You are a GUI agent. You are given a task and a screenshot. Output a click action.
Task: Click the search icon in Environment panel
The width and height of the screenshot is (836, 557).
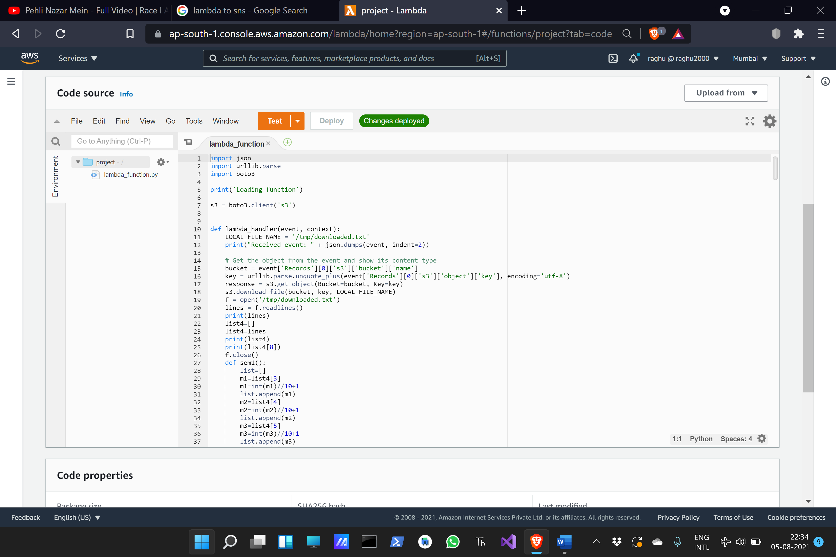[56, 141]
